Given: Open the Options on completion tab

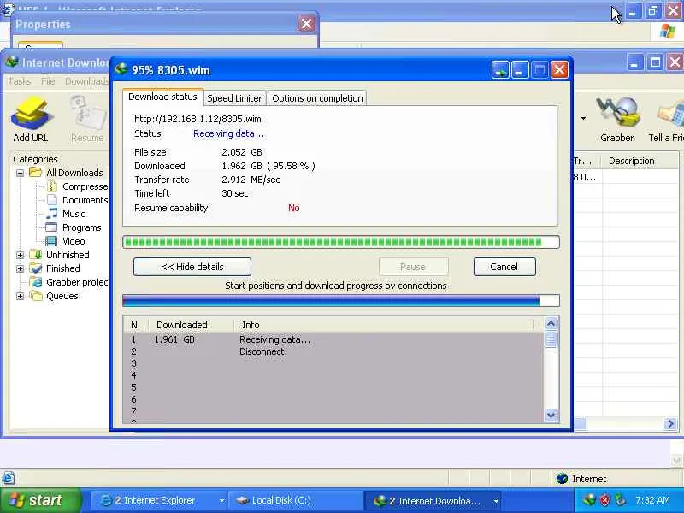Looking at the screenshot, I should point(317,98).
